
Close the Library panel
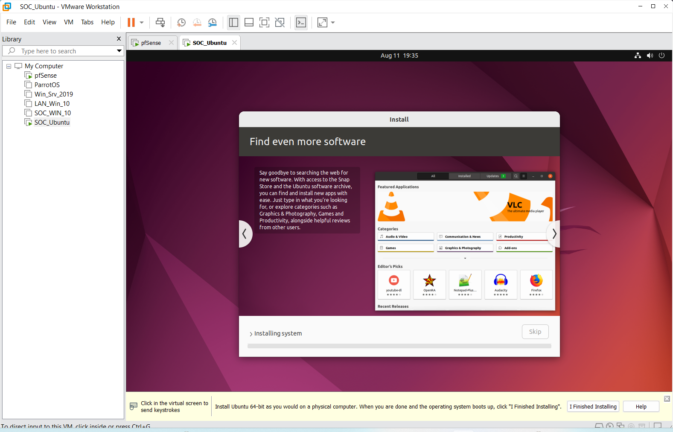[x=119, y=39]
